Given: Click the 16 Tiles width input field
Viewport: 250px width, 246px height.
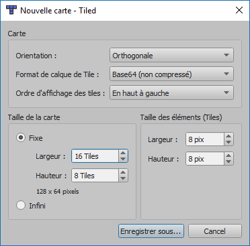Looking at the screenshot, I should [95, 156].
